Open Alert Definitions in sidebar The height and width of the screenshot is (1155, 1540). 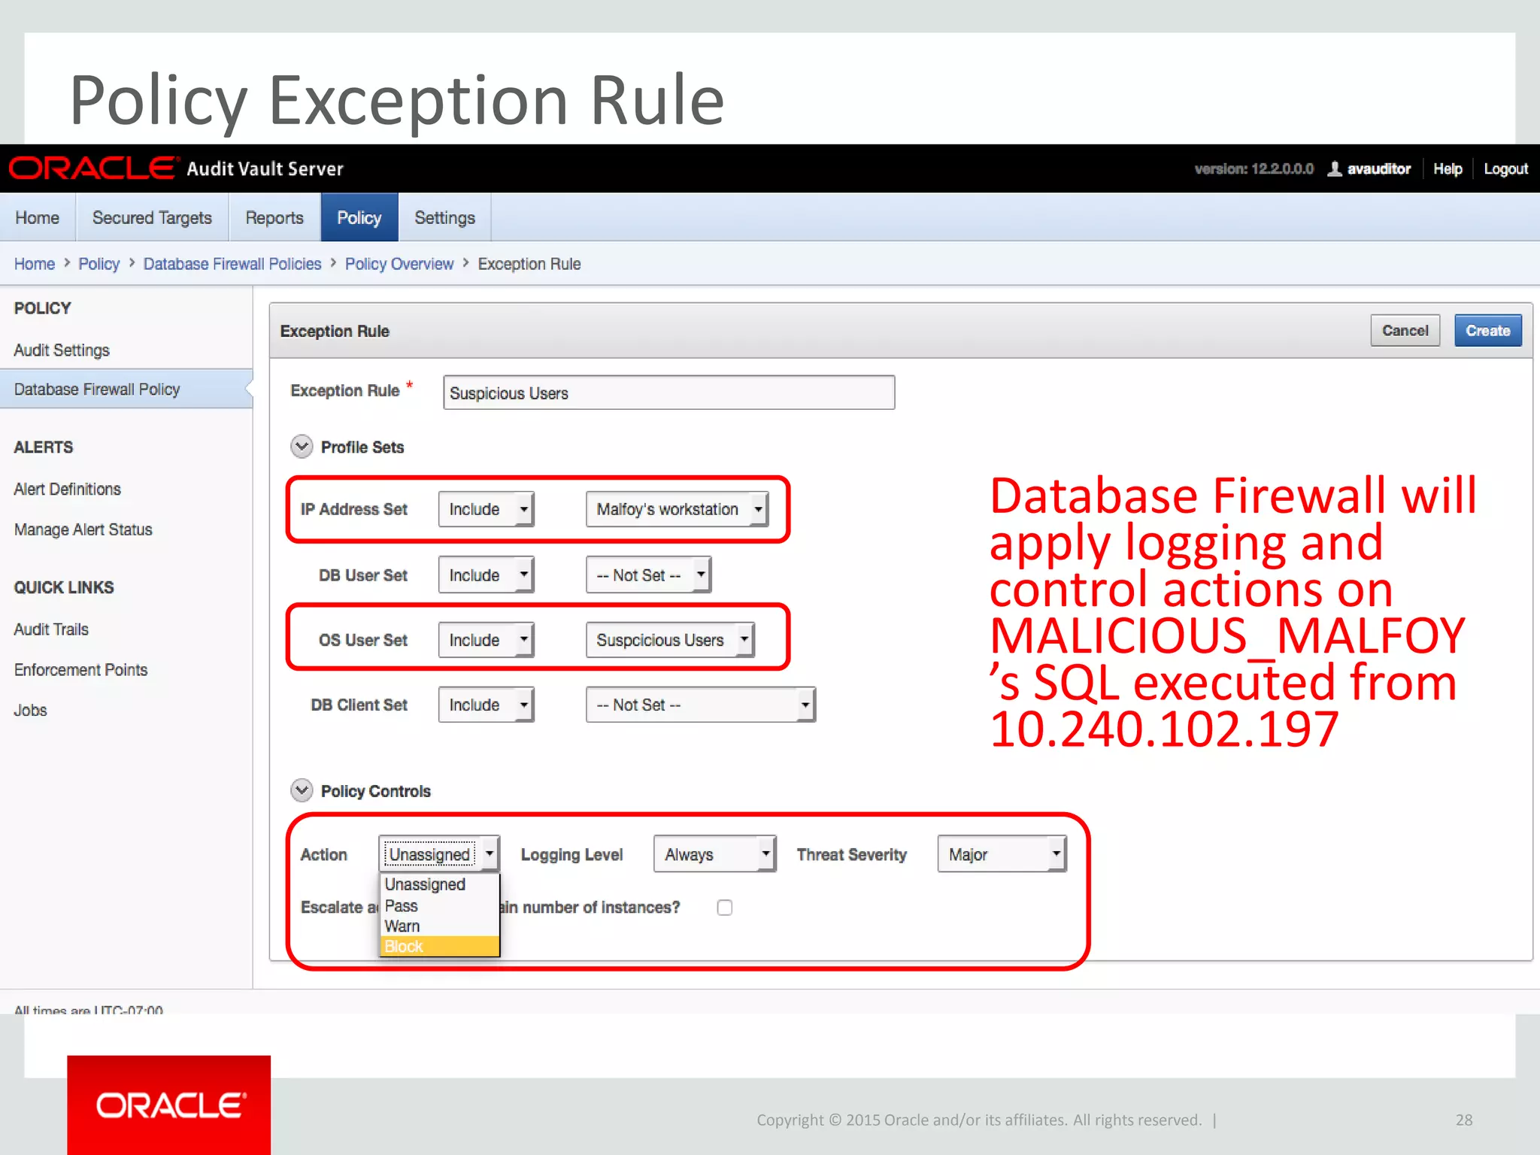tap(68, 489)
